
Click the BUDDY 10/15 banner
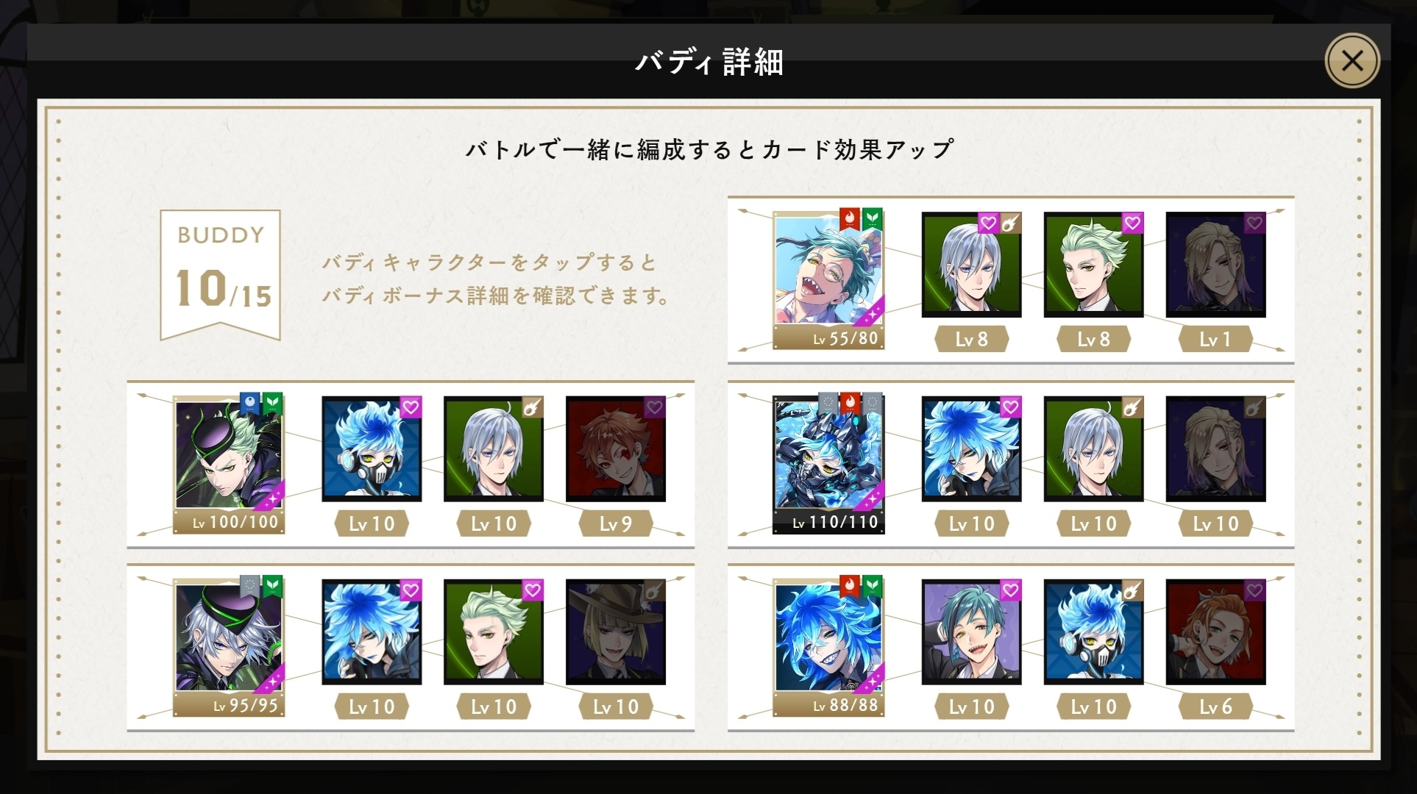pos(221,275)
